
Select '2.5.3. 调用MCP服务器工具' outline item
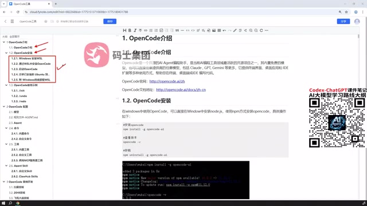click(x=27, y=160)
